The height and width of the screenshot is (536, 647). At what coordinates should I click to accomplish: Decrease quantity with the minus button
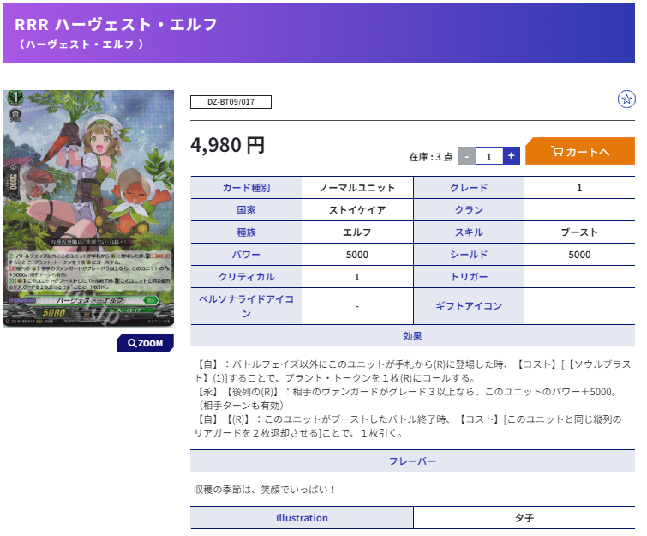(467, 155)
